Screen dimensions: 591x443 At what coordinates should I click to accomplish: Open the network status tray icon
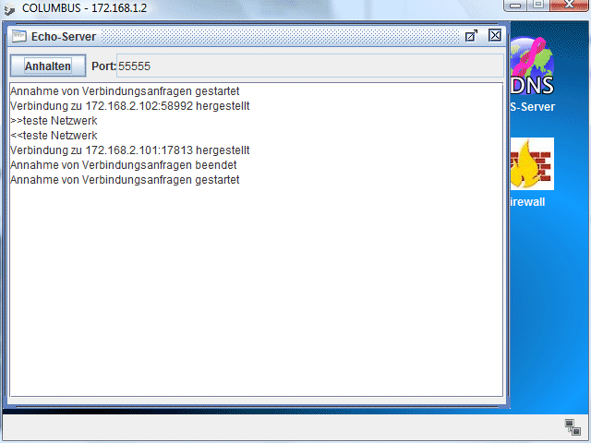pyautogui.click(x=573, y=427)
